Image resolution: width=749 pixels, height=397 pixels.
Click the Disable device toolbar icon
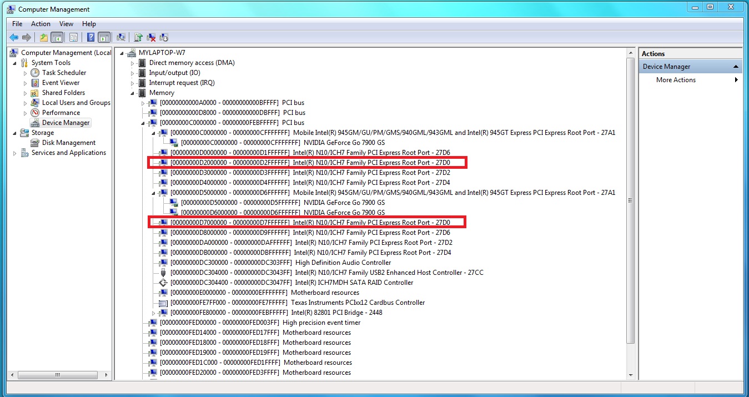[x=164, y=38]
